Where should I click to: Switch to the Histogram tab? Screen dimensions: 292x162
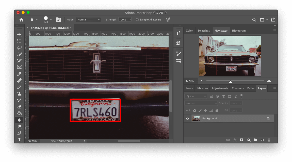(x=239, y=31)
